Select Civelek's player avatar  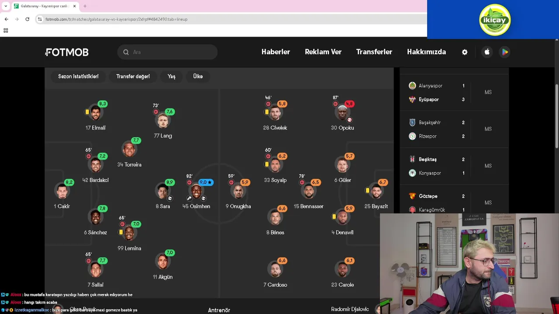coord(275,113)
